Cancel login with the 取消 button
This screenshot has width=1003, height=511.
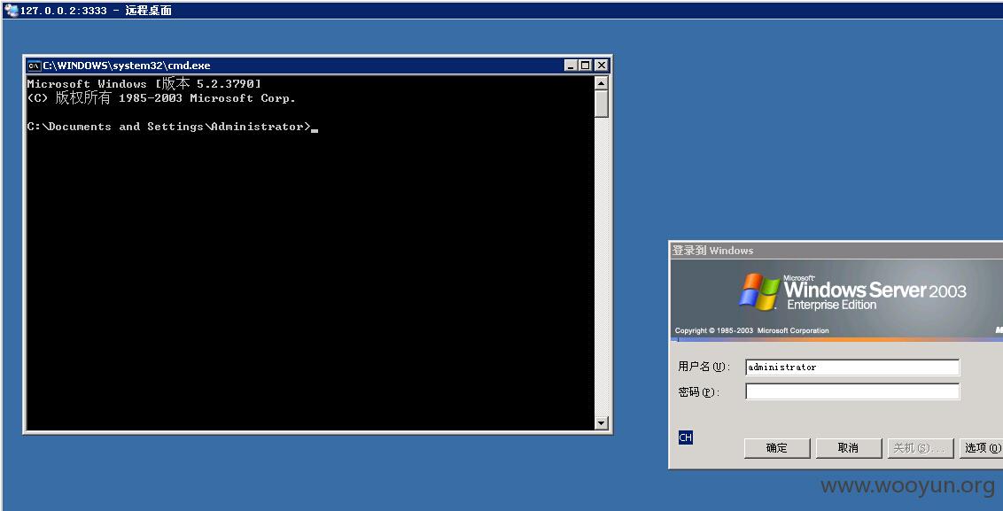tap(848, 448)
